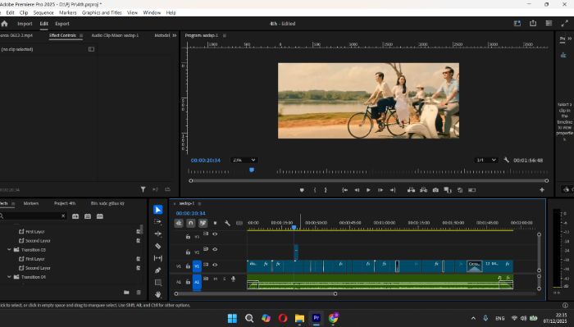Toggle V1 track output eye
Screen dimensions: 574x327
click(215, 265)
